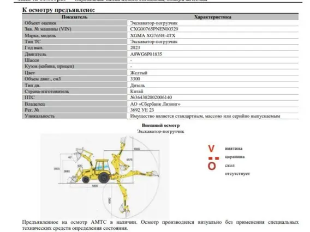Select the country value 'Китай'
Image resolution: width=310 pixels, height=232 pixels.
click(x=136, y=91)
